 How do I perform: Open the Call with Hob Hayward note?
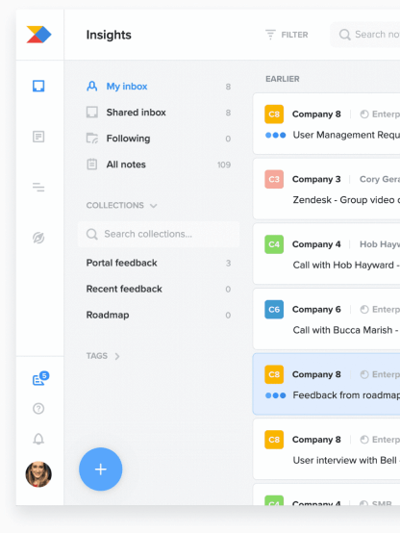pos(326,254)
